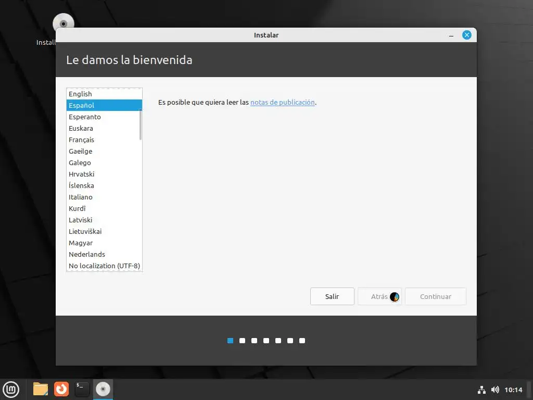Select Hrvatski in the language list

coord(104,174)
